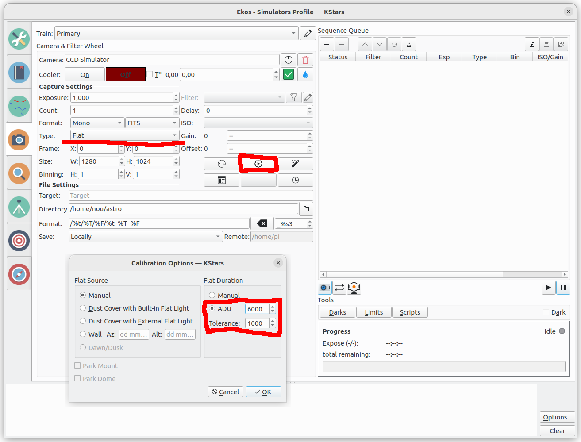Click the Cancel button in Calibration Options

tap(226, 392)
